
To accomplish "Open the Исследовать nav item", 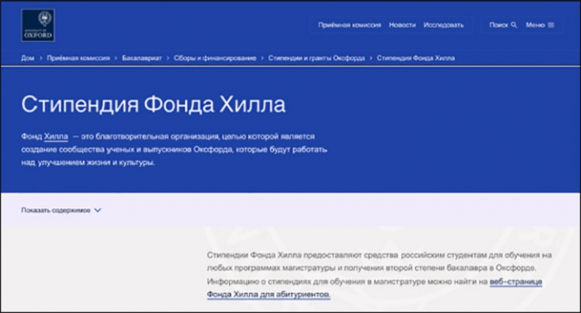I will 443,25.
